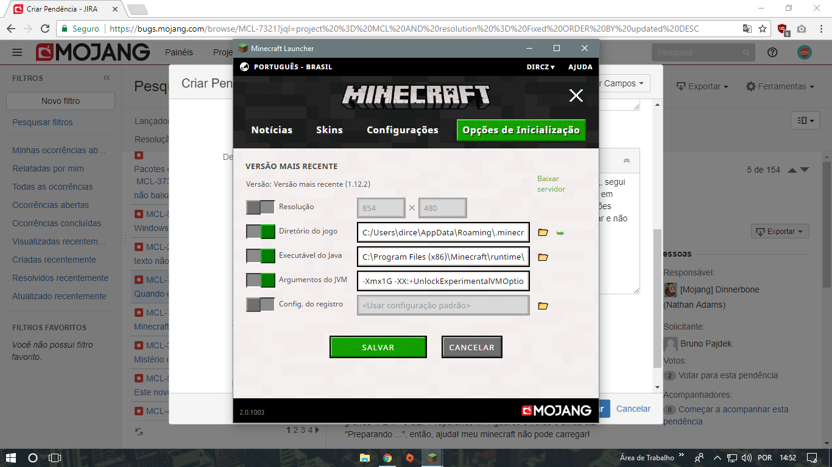Bookmark this page with star icon

763,29
